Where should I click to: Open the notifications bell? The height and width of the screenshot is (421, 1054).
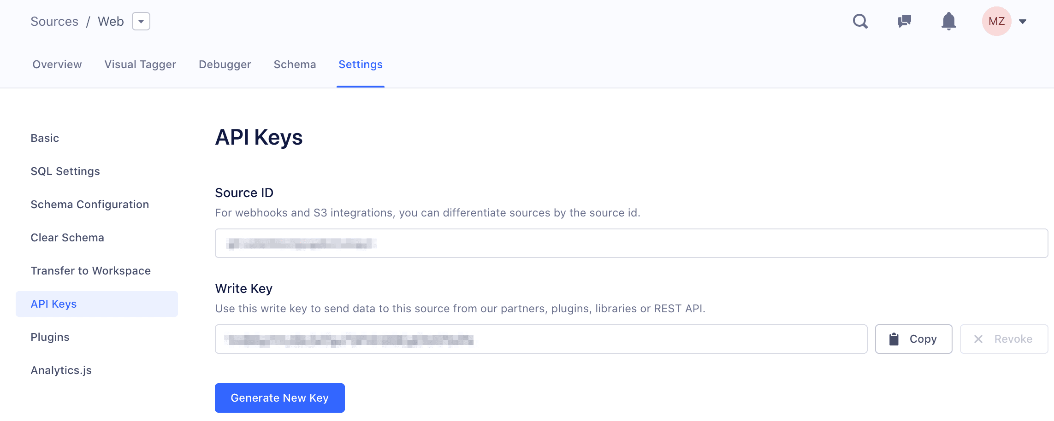(x=948, y=21)
